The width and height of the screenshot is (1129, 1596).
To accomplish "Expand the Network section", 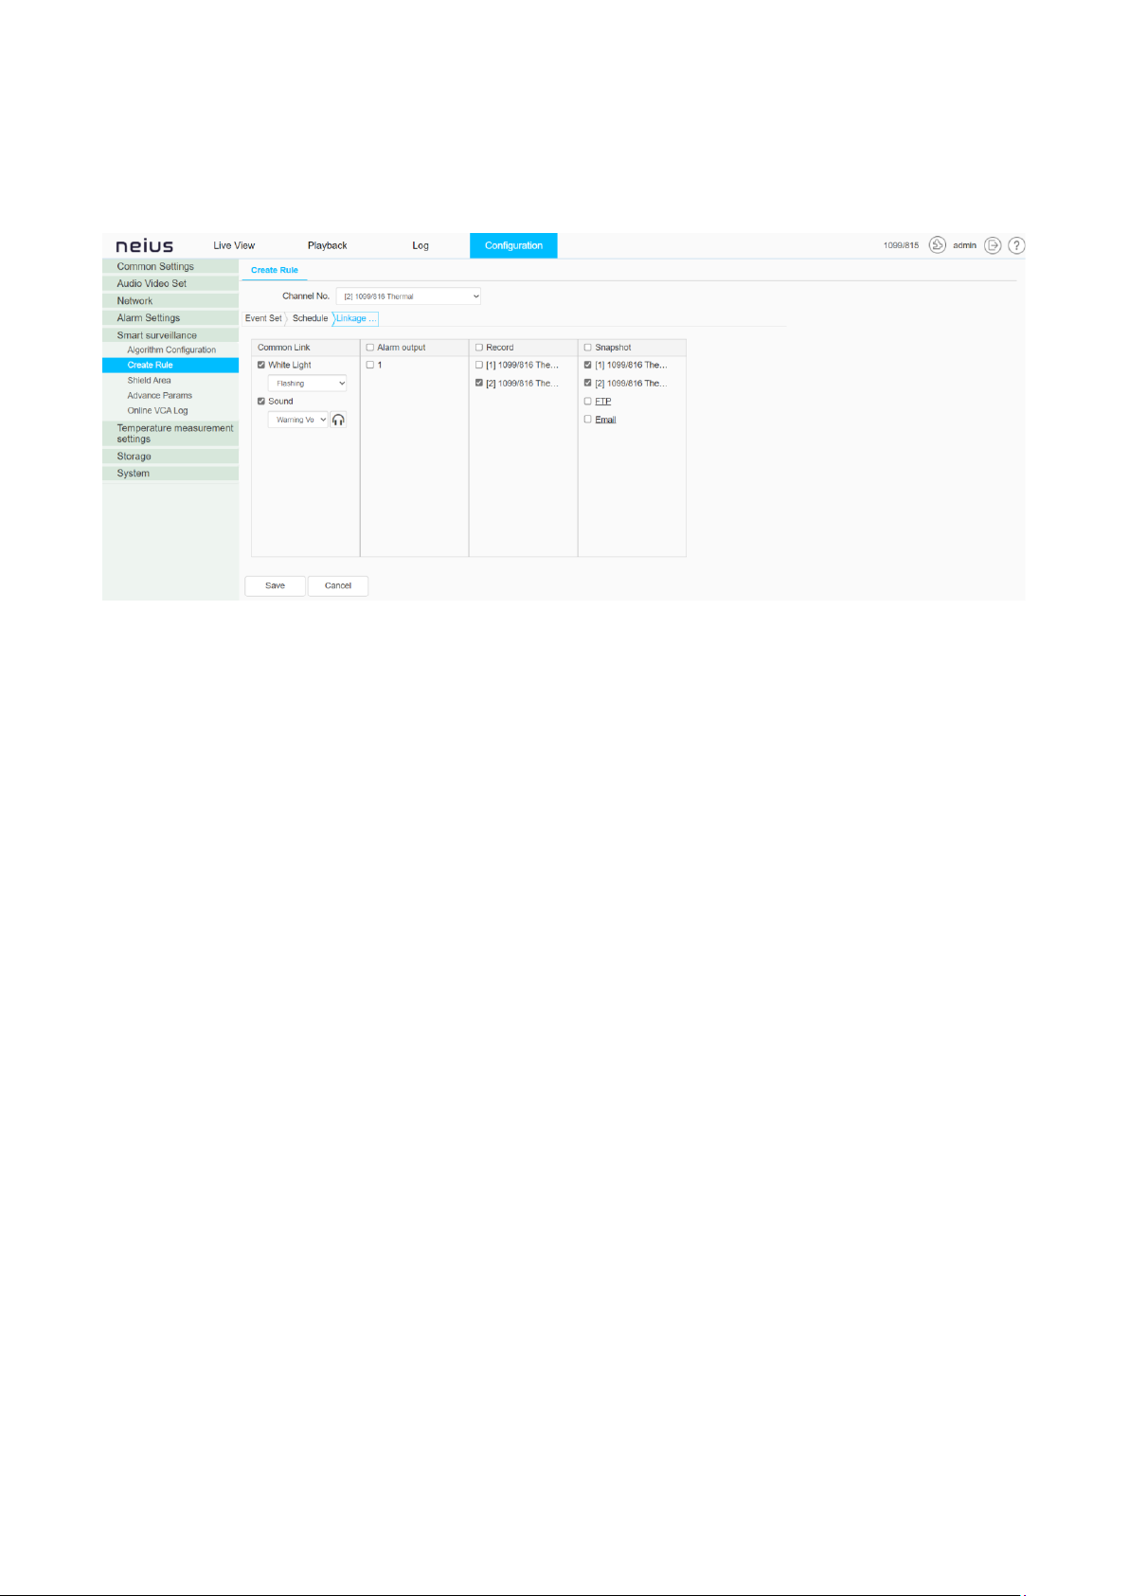I will pyautogui.click(x=170, y=300).
